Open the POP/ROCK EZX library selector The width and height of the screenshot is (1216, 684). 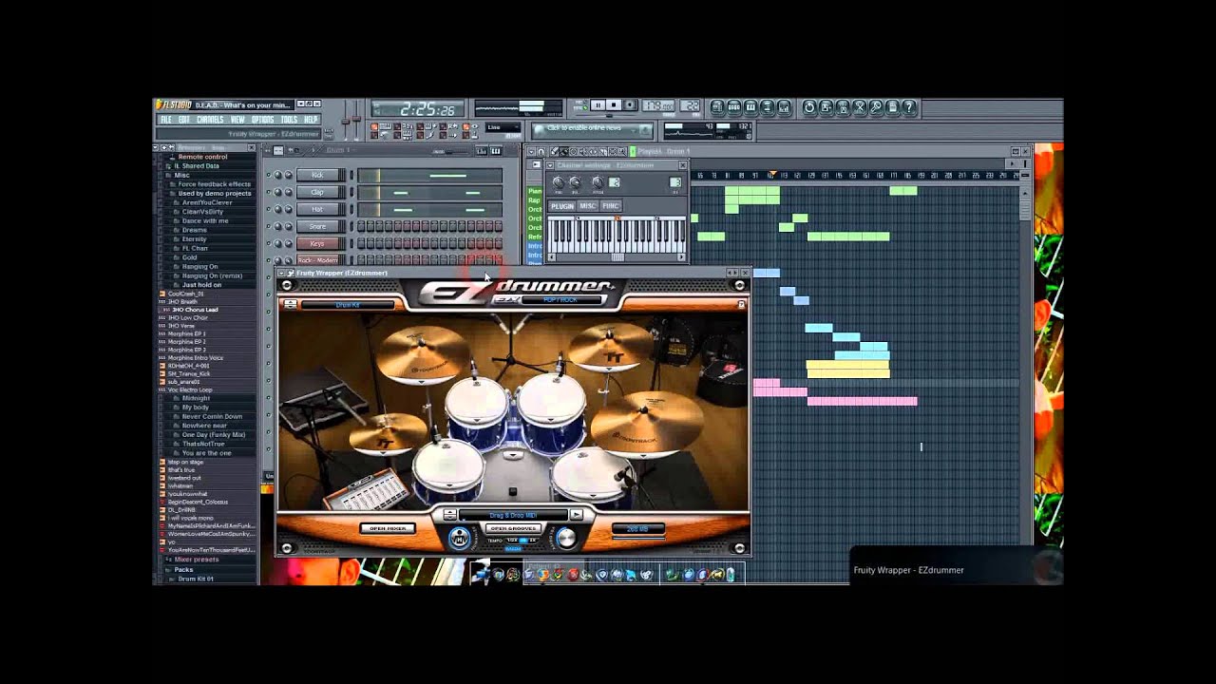560,299
